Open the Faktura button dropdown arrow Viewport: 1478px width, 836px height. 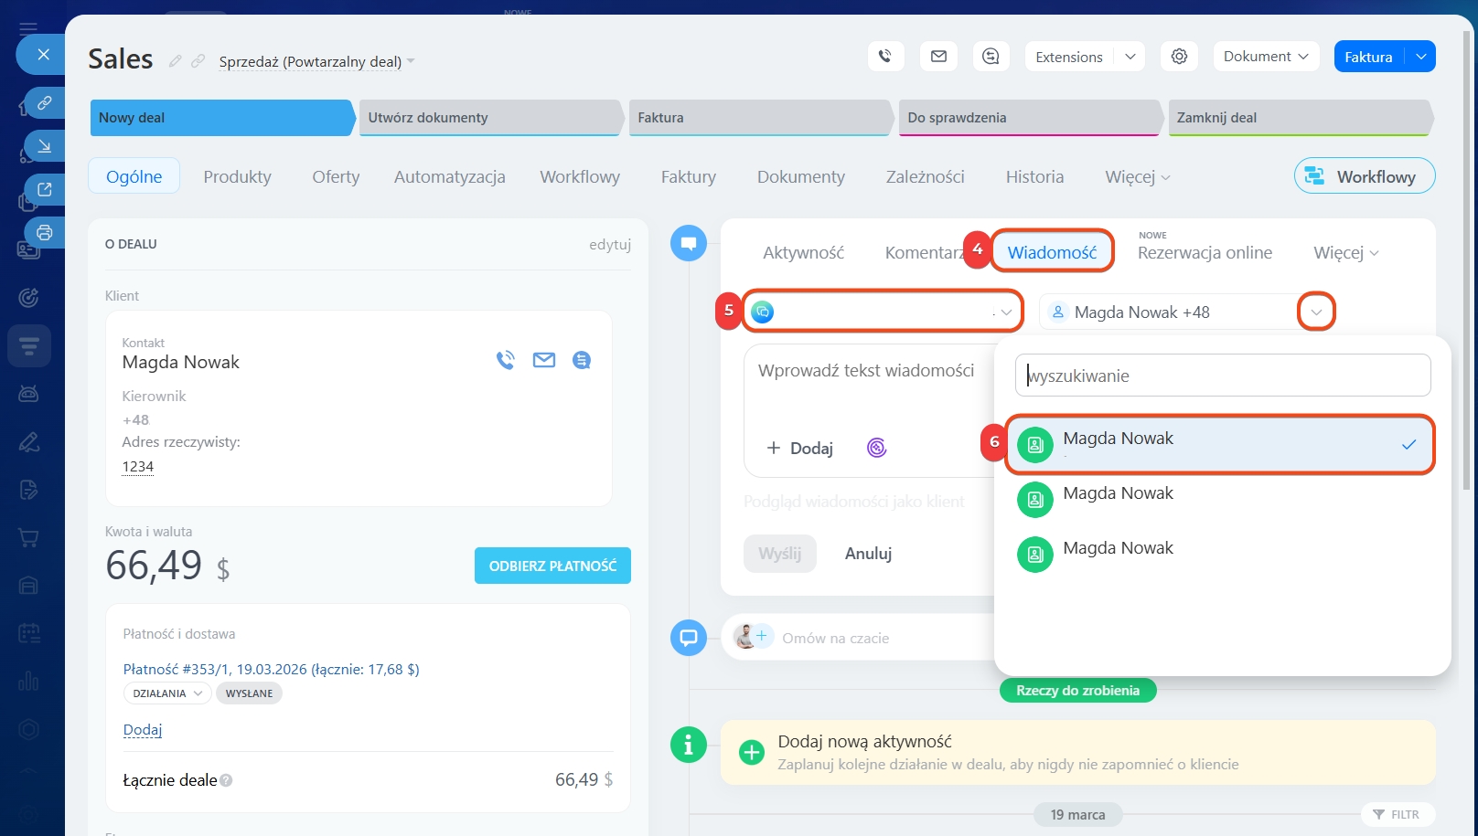(x=1420, y=57)
